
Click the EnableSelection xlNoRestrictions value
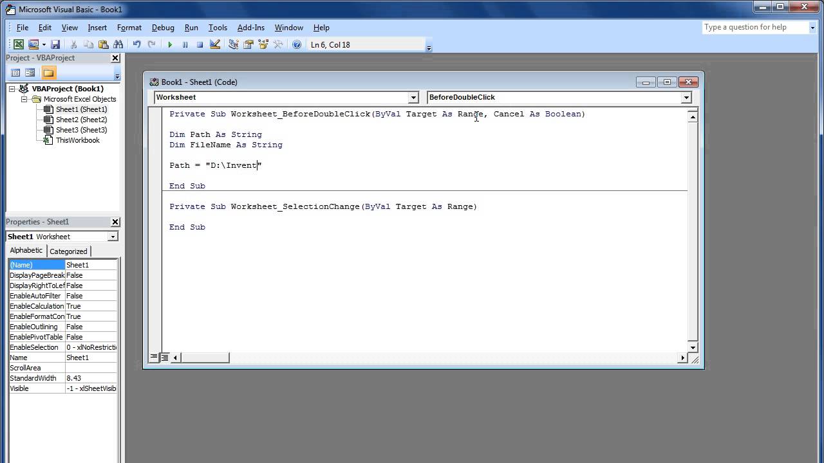tap(91, 347)
